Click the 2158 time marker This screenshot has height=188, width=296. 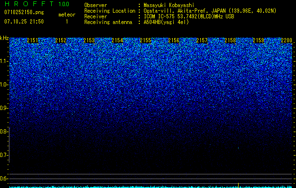point(230,40)
